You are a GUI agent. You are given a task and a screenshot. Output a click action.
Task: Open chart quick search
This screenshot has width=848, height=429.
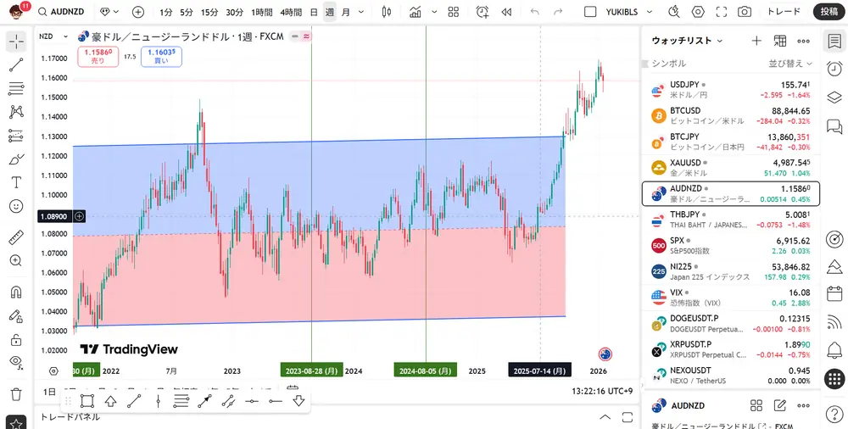point(674,12)
